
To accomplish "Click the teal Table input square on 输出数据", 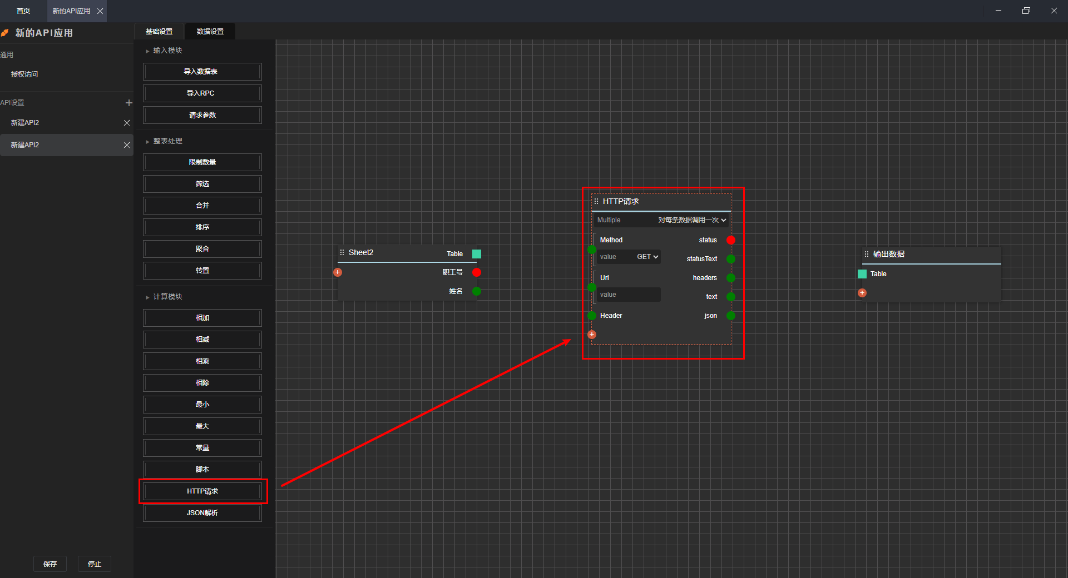I will [862, 274].
